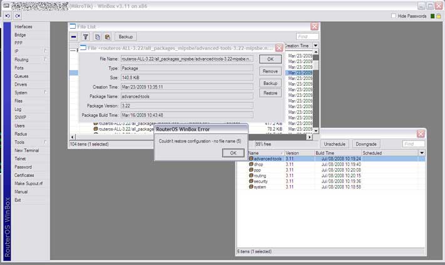Viewport: 445px width, 265px height.
Task: Sort packages by Version column header
Action: (x=299, y=153)
